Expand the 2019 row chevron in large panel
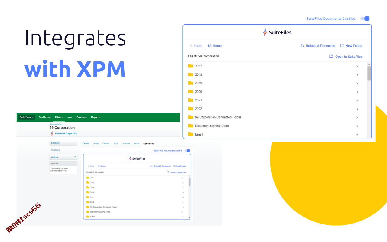Screen dimensions: 387x242 357,83
